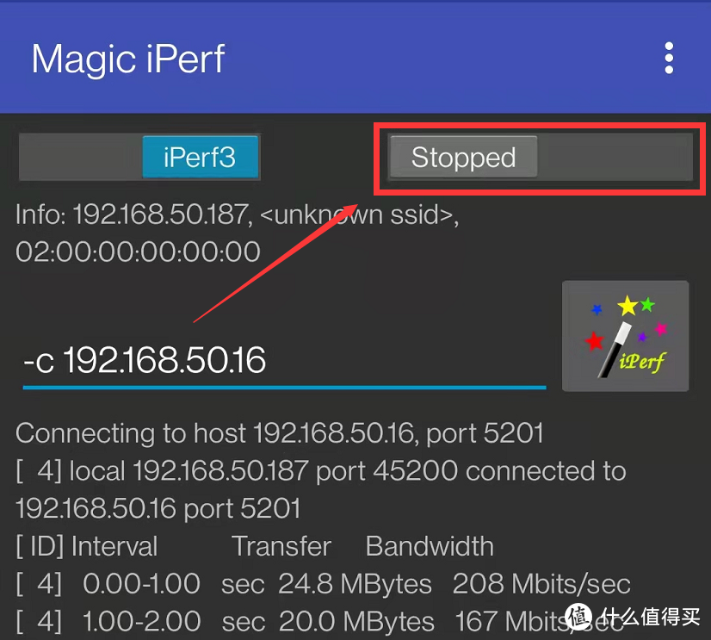The width and height of the screenshot is (711, 640).
Task: Tap the 1.00-2.00 interval value
Action: 141,621
